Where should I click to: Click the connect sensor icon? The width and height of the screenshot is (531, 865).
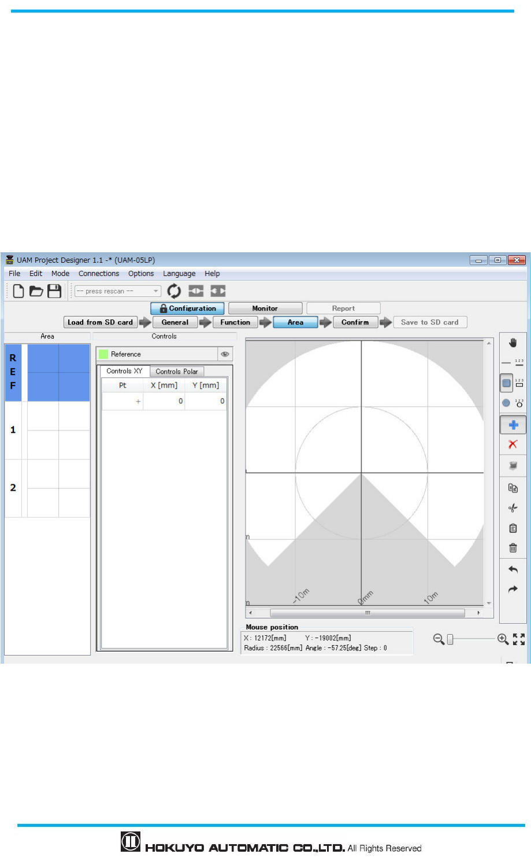(x=196, y=290)
